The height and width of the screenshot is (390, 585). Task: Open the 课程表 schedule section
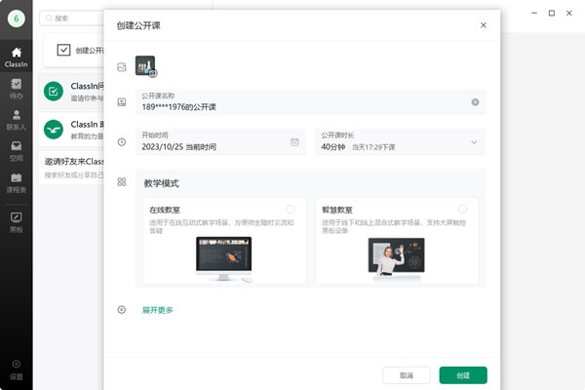point(16,183)
